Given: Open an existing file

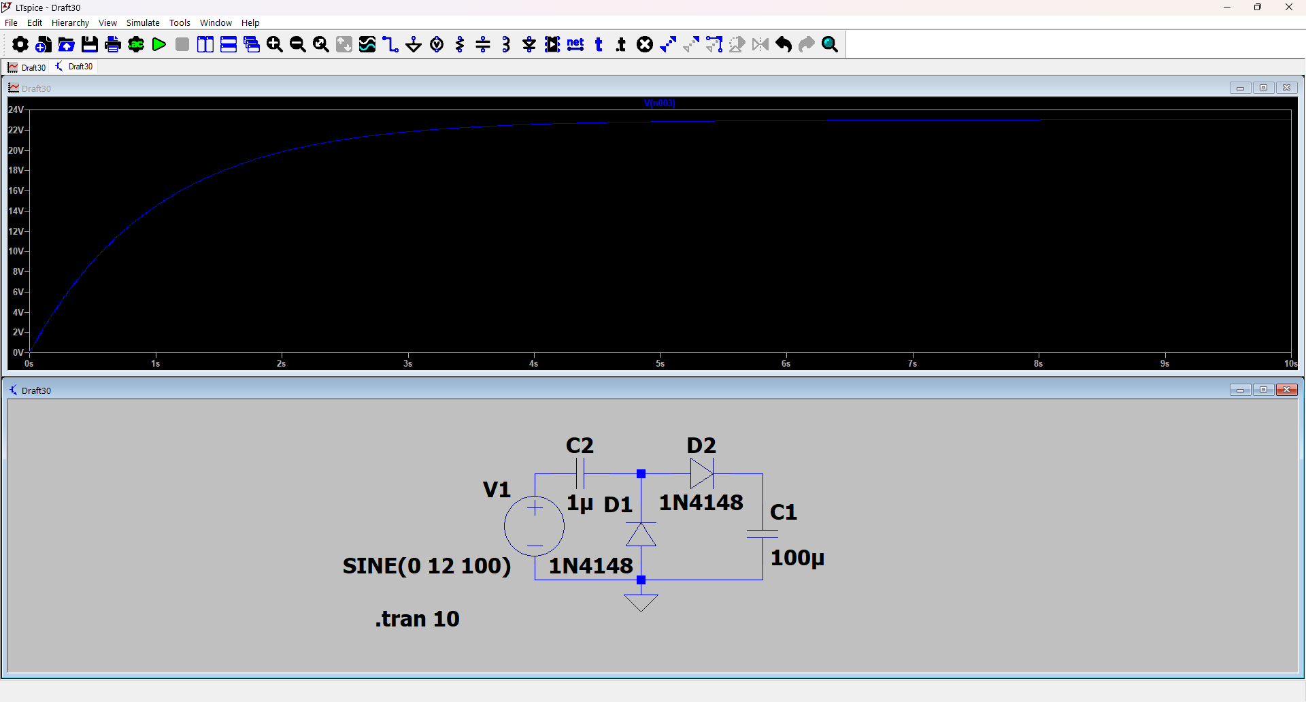Looking at the screenshot, I should [67, 45].
